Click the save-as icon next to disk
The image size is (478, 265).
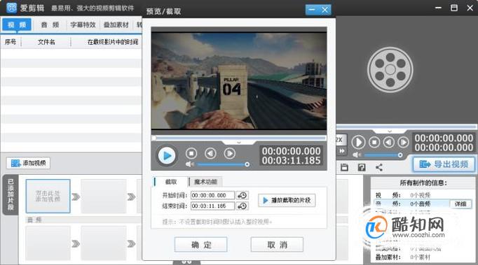point(362,167)
